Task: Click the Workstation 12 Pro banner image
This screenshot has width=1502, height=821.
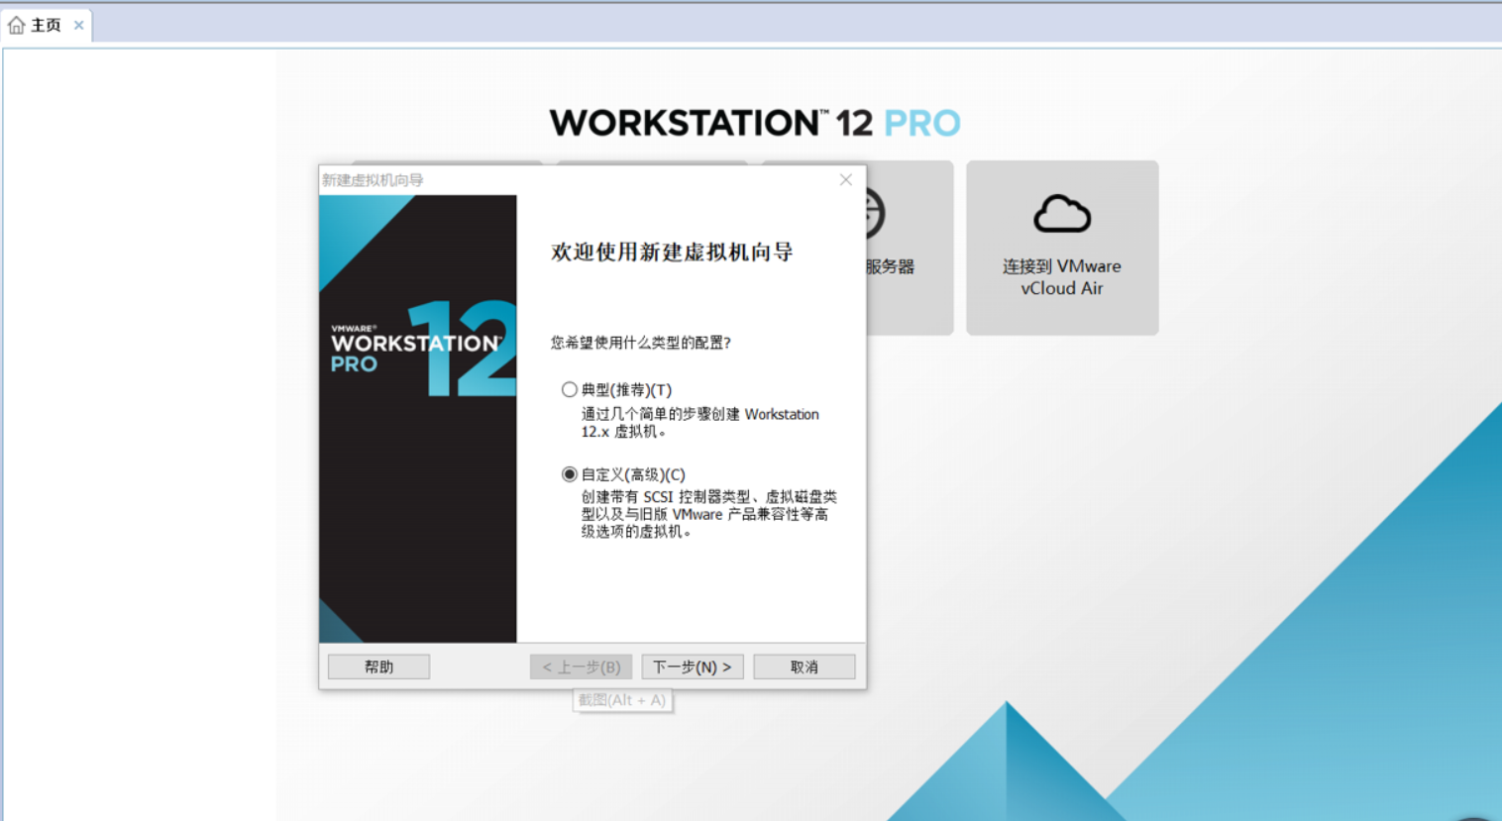Action: tap(417, 418)
